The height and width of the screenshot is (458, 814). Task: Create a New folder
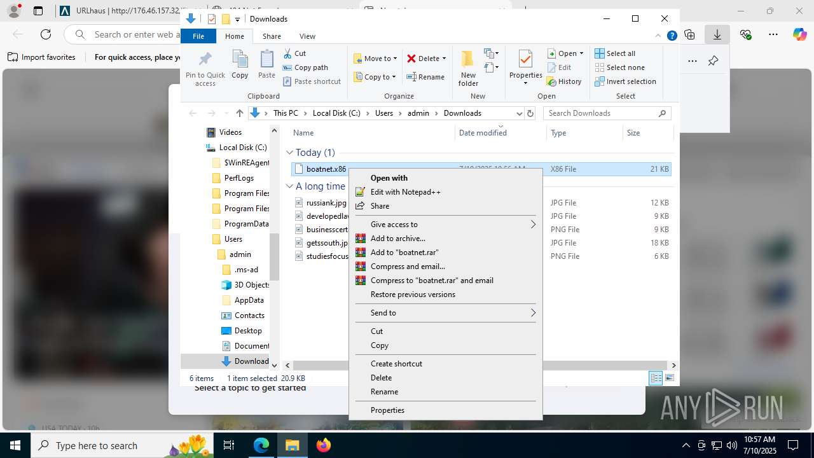point(468,68)
